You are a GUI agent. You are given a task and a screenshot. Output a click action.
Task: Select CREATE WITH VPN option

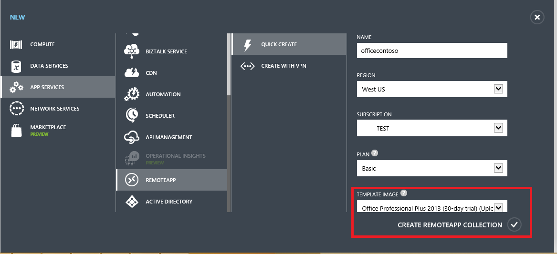[289, 66]
